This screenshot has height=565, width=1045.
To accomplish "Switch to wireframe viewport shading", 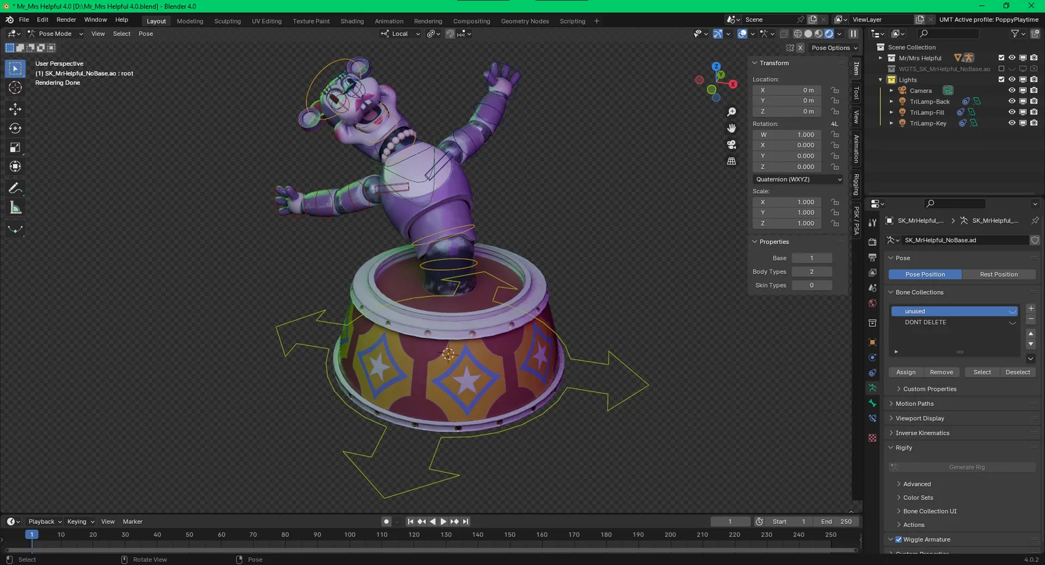I will point(797,34).
